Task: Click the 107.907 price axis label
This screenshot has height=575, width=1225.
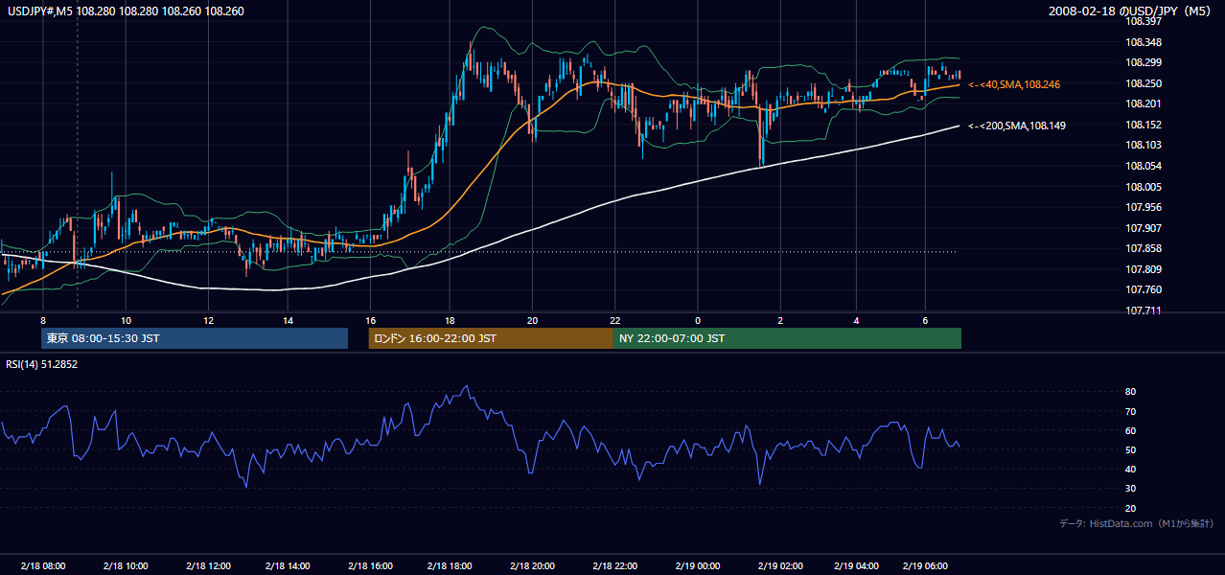Action: (1144, 228)
